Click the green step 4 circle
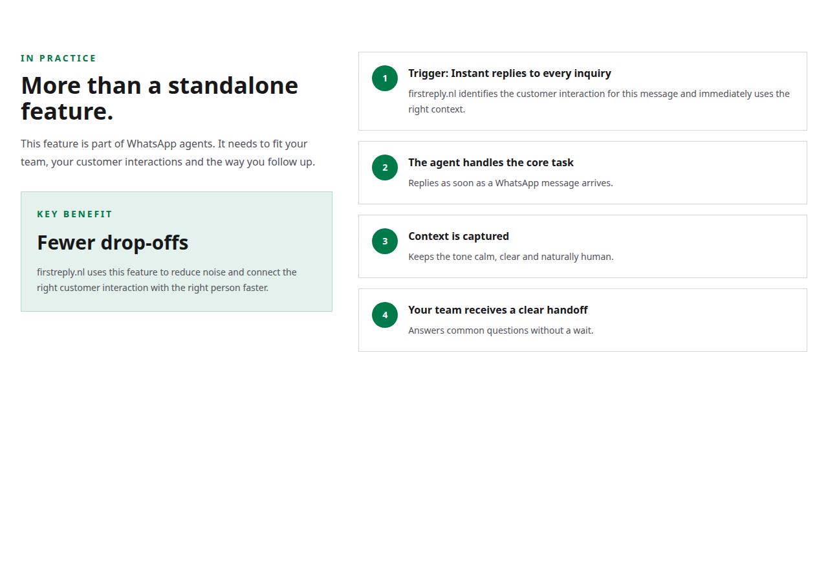Viewport: 828px width, 582px height. tap(385, 315)
